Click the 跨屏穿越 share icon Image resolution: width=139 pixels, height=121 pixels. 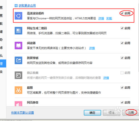(x=18, y=60)
